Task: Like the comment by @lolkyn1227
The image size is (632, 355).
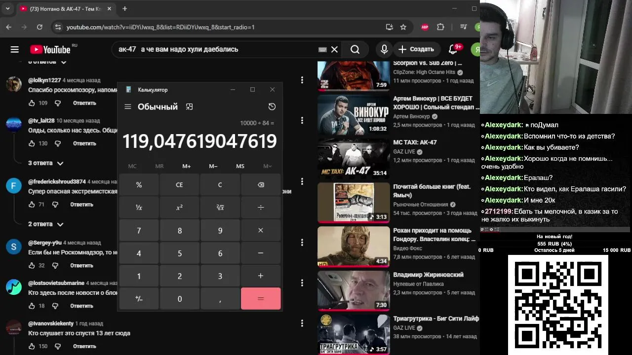Action: [x=32, y=103]
